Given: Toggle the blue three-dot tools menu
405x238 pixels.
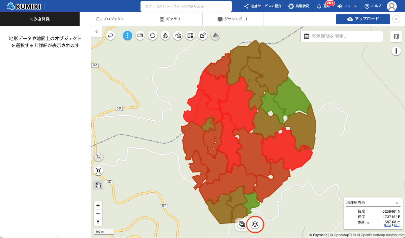Looking at the screenshot, I should pyautogui.click(x=127, y=36).
